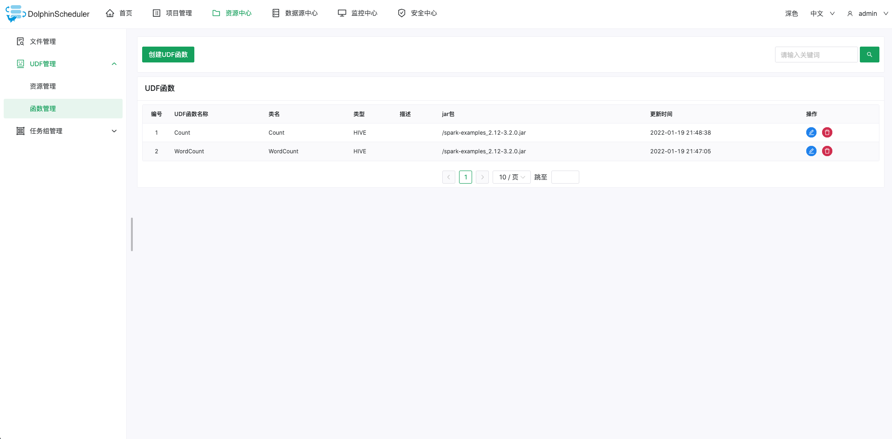The width and height of the screenshot is (892, 439).
Task: Open the 10 / 页 page size dropdown
Action: coord(512,177)
